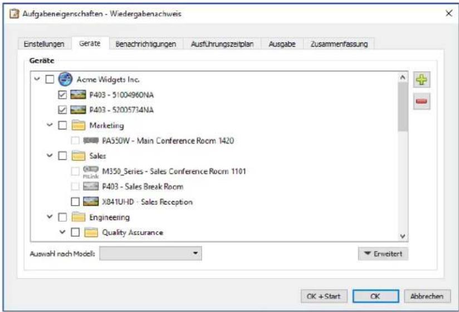This screenshot has height=312, width=459.
Task: Check the P403 Sales Break Room checkbox
Action: [x=75, y=187]
